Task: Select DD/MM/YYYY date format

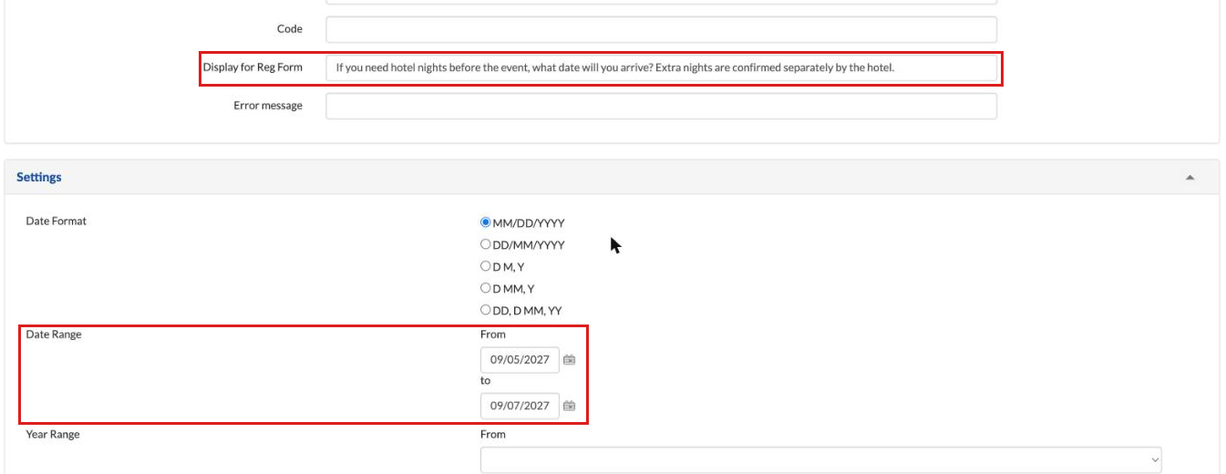Action: coord(486,244)
